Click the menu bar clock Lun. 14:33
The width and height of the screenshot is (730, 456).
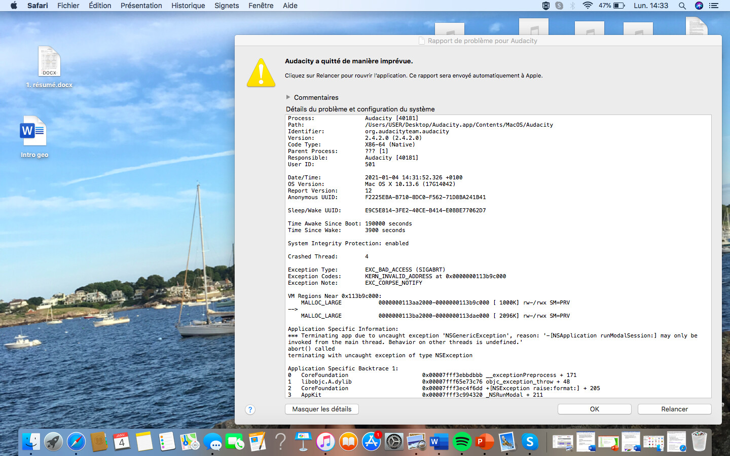point(651,6)
